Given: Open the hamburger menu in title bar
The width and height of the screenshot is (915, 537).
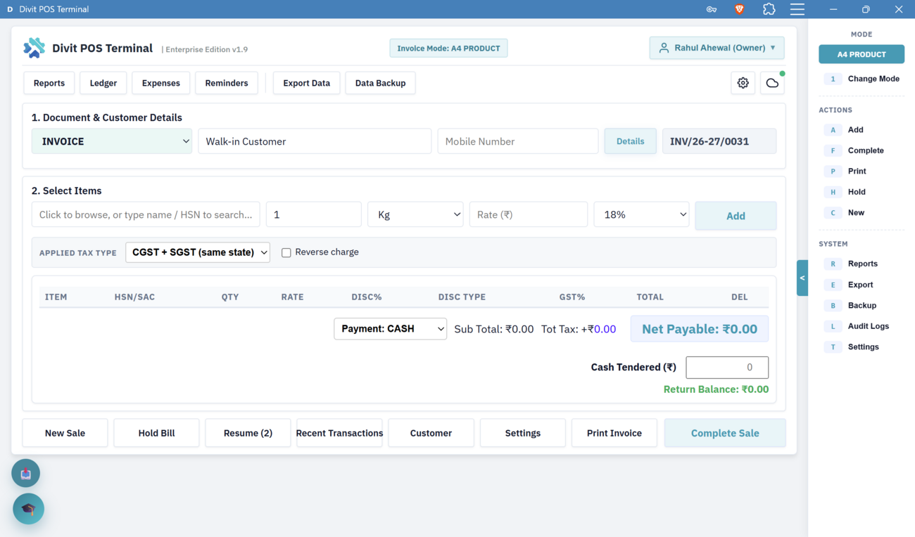Looking at the screenshot, I should tap(797, 9).
